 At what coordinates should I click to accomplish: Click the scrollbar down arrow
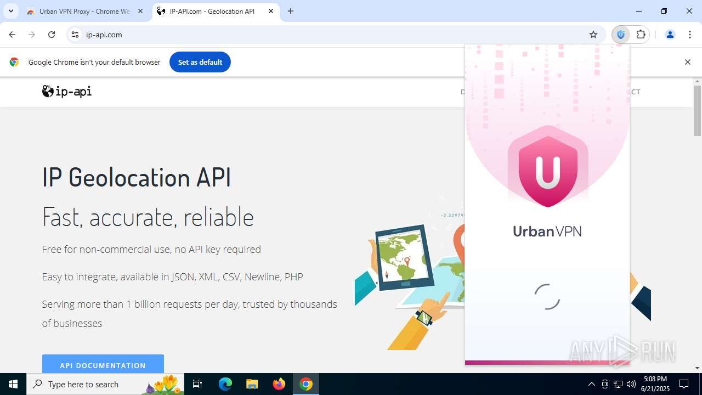coord(698,368)
